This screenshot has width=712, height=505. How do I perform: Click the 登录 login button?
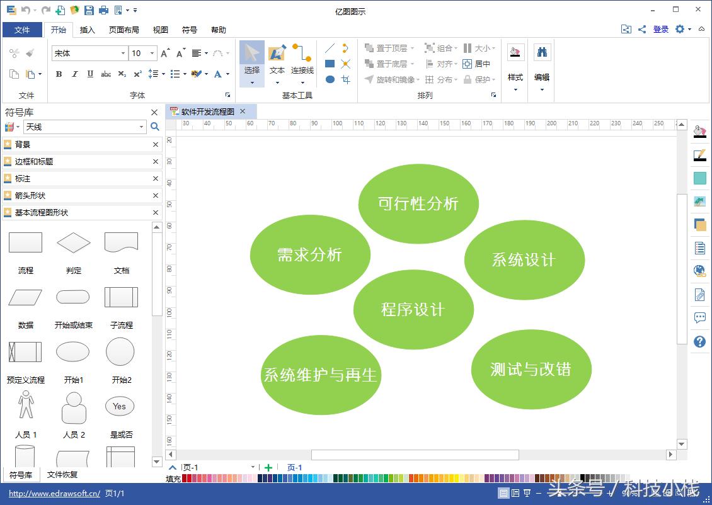click(x=660, y=29)
